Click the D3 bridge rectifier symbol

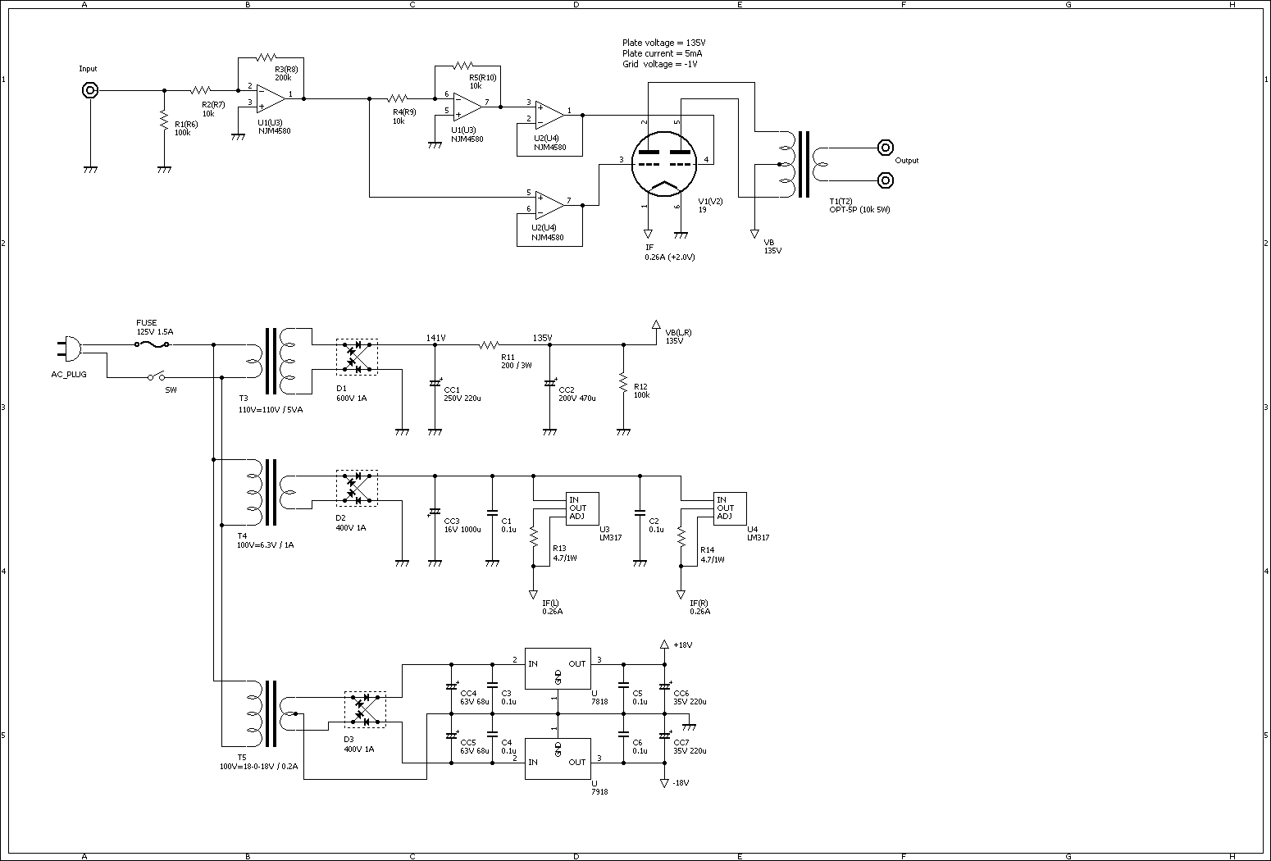366,710
